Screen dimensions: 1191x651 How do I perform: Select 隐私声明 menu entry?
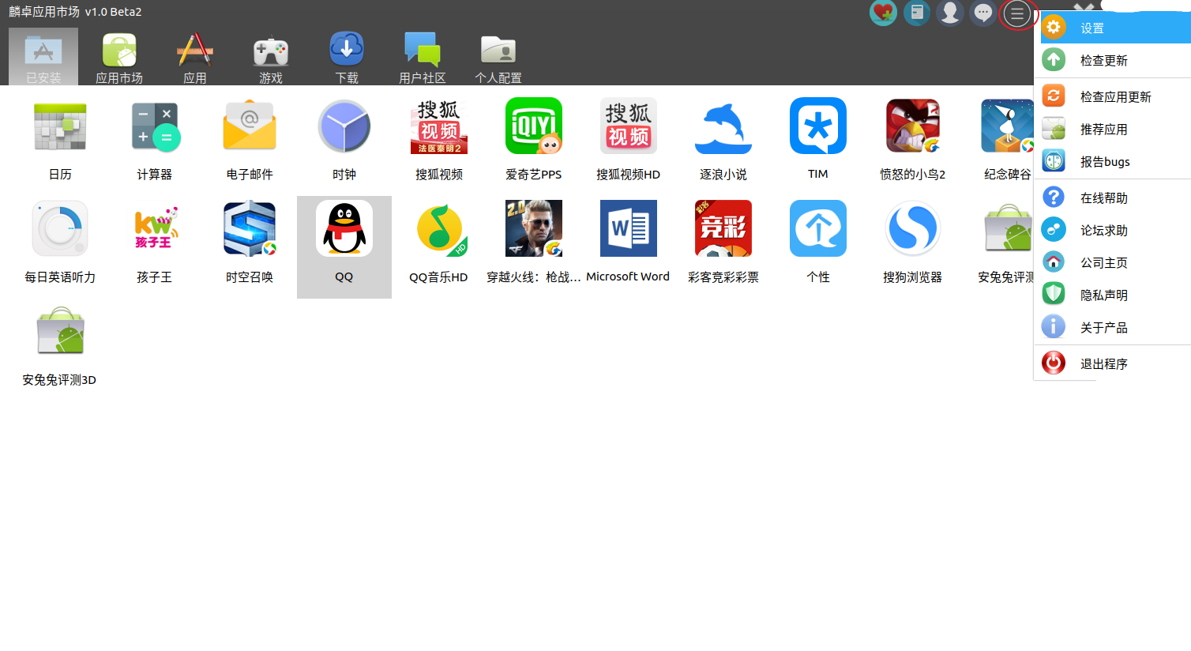pos(1112,295)
